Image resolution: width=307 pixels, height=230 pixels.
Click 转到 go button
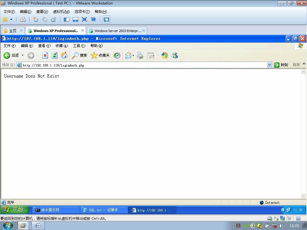281,65
